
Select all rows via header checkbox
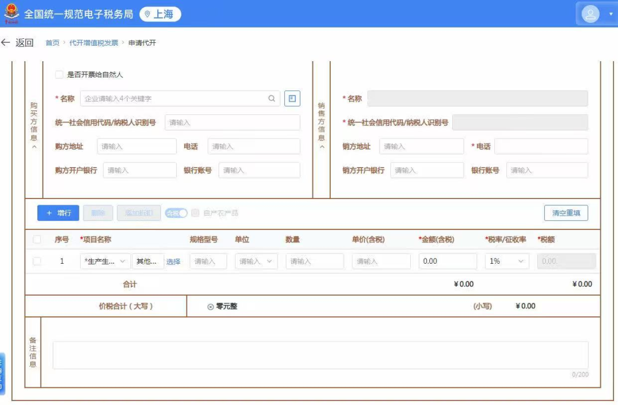click(37, 239)
